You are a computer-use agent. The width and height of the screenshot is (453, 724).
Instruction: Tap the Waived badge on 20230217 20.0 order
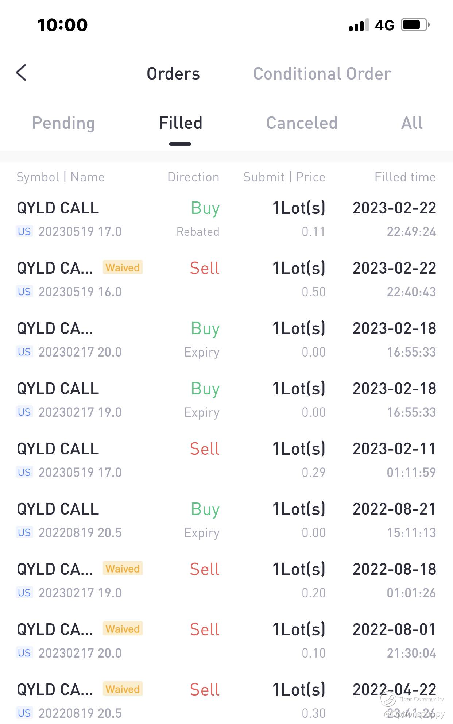[123, 629]
